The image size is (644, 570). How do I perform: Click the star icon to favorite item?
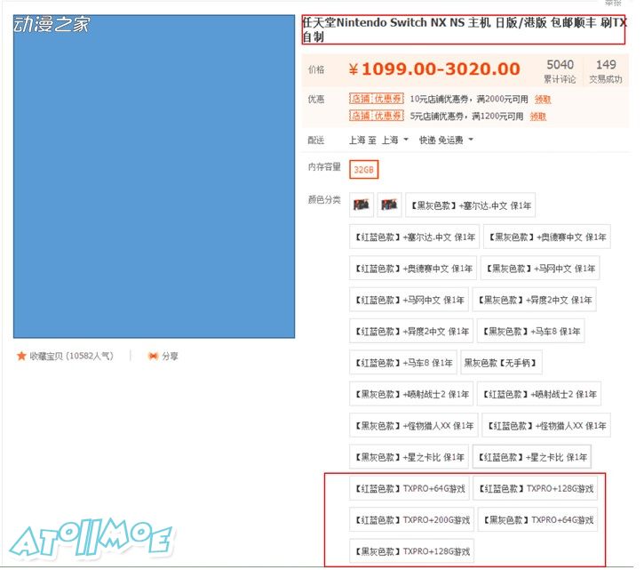pos(21,356)
